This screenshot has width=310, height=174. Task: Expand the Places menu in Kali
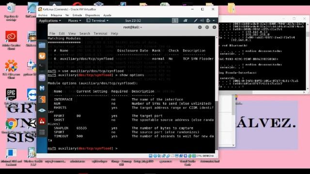pos(75,20)
